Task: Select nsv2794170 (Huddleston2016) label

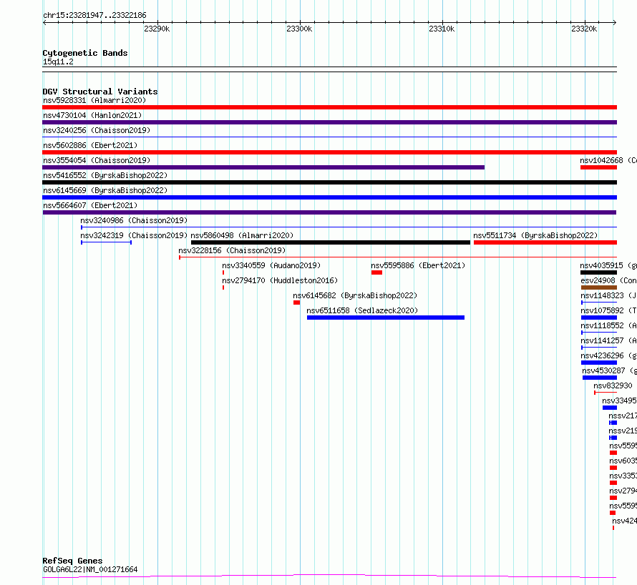Action: tap(280, 280)
